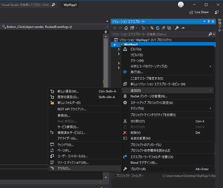Click Live Share button
223x188 pixels.
coord(199,12)
